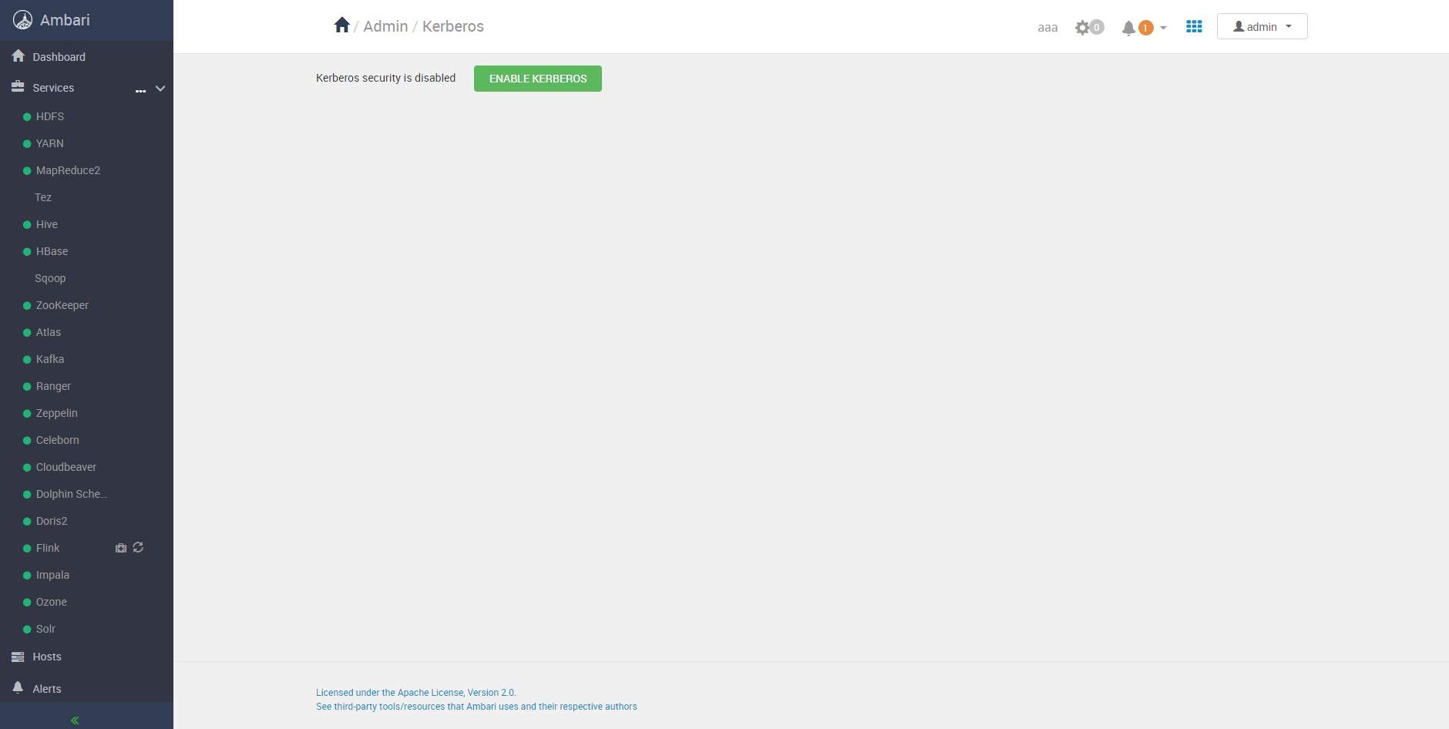This screenshot has height=729, width=1449.
Task: Open the Cloudbeaver service
Action: 66,467
